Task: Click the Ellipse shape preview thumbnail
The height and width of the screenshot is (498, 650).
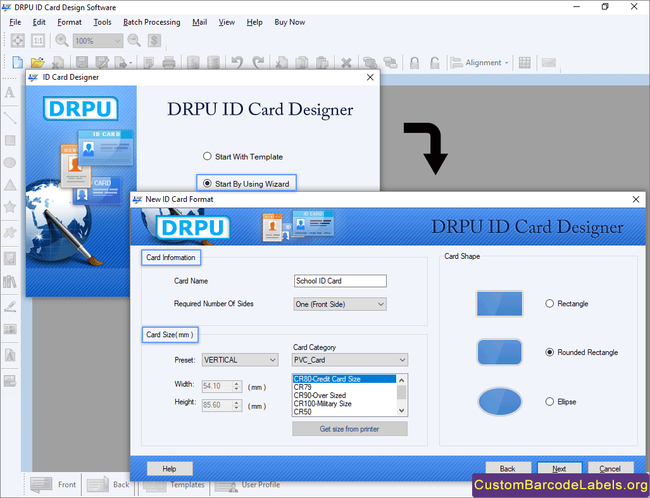Action: click(x=499, y=401)
